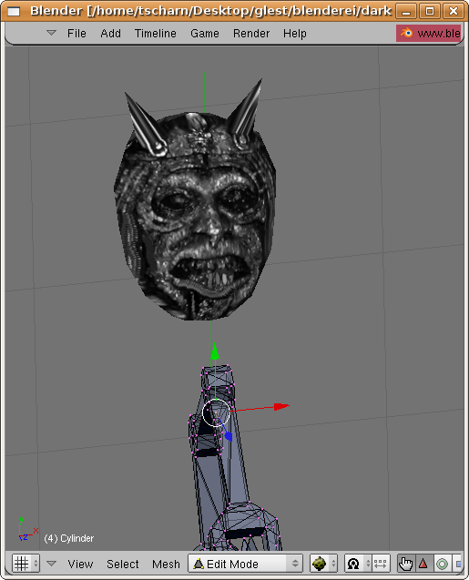Collapse the top header menus triangle

[x=51, y=33]
